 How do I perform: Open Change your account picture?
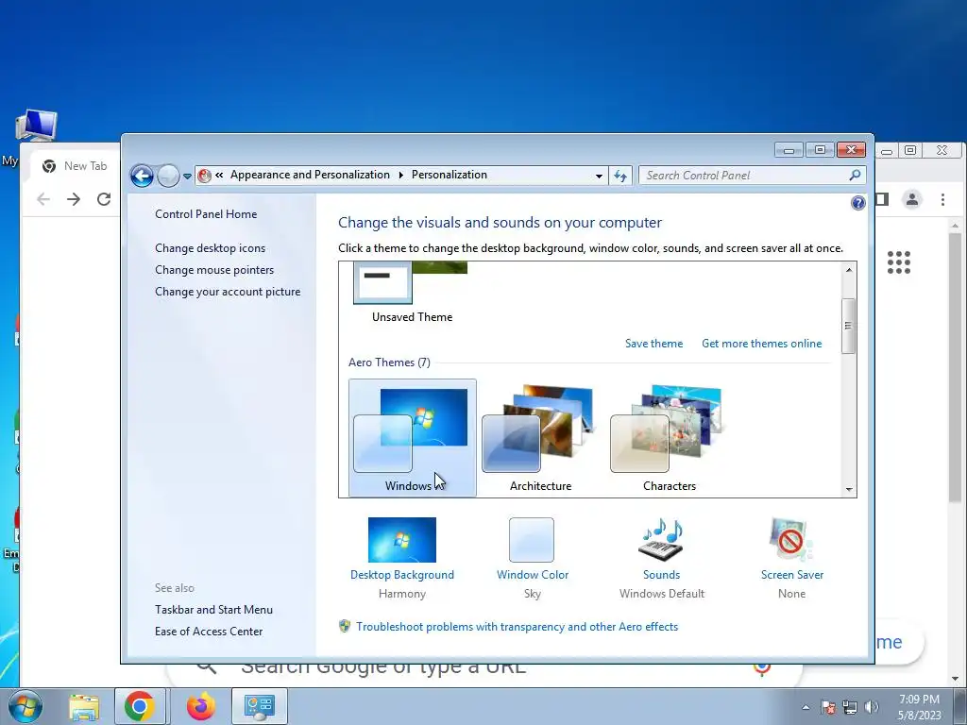pos(228,292)
